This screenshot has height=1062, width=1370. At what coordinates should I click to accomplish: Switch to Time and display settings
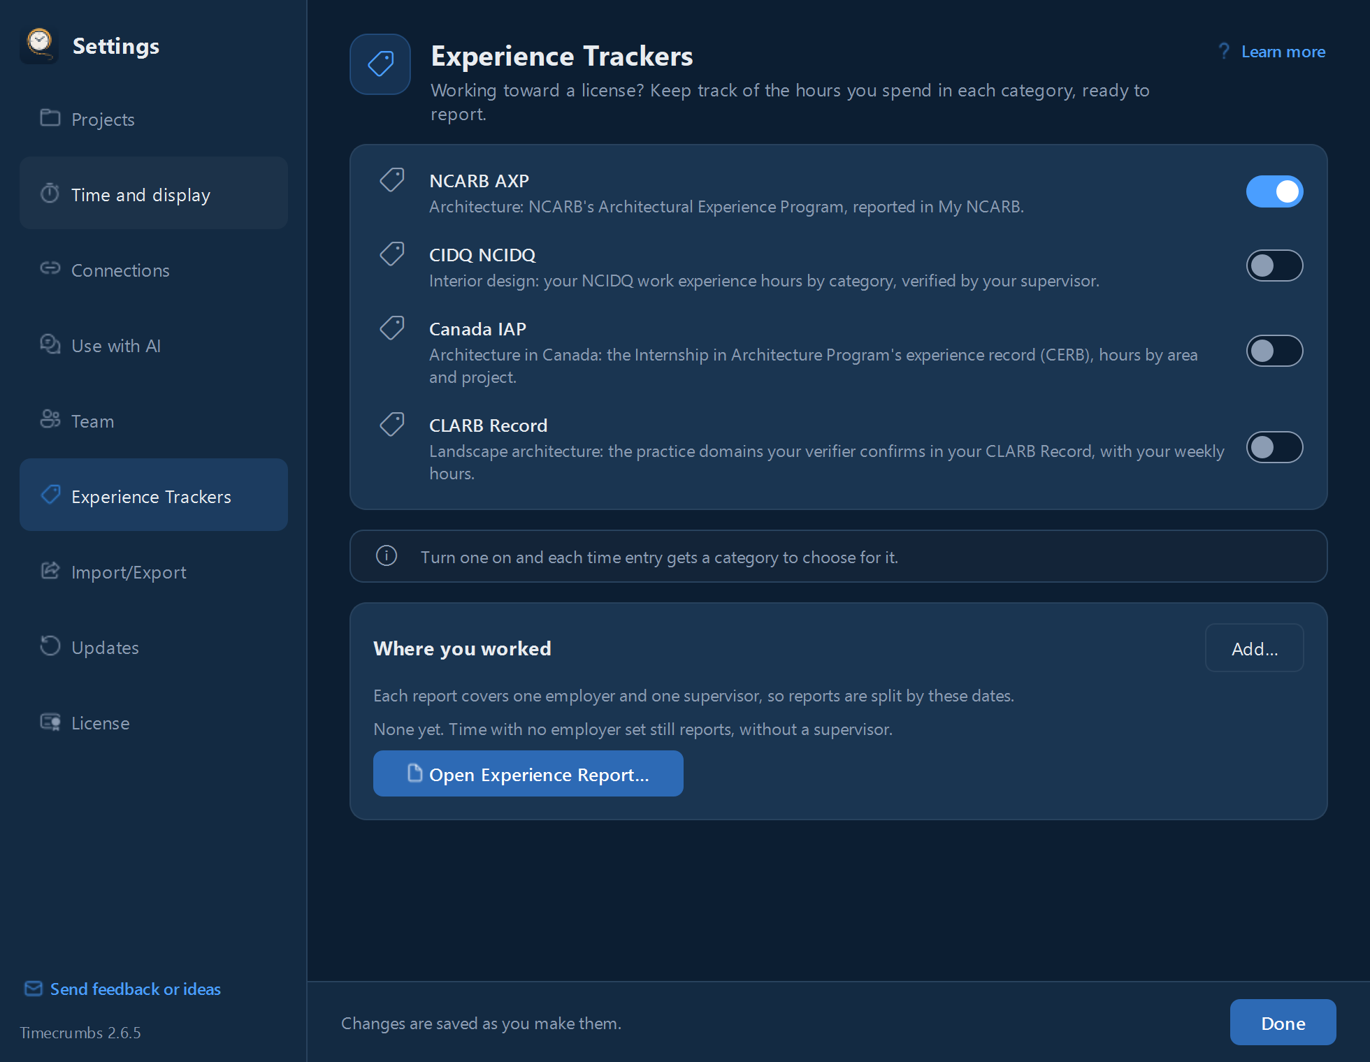click(x=154, y=194)
